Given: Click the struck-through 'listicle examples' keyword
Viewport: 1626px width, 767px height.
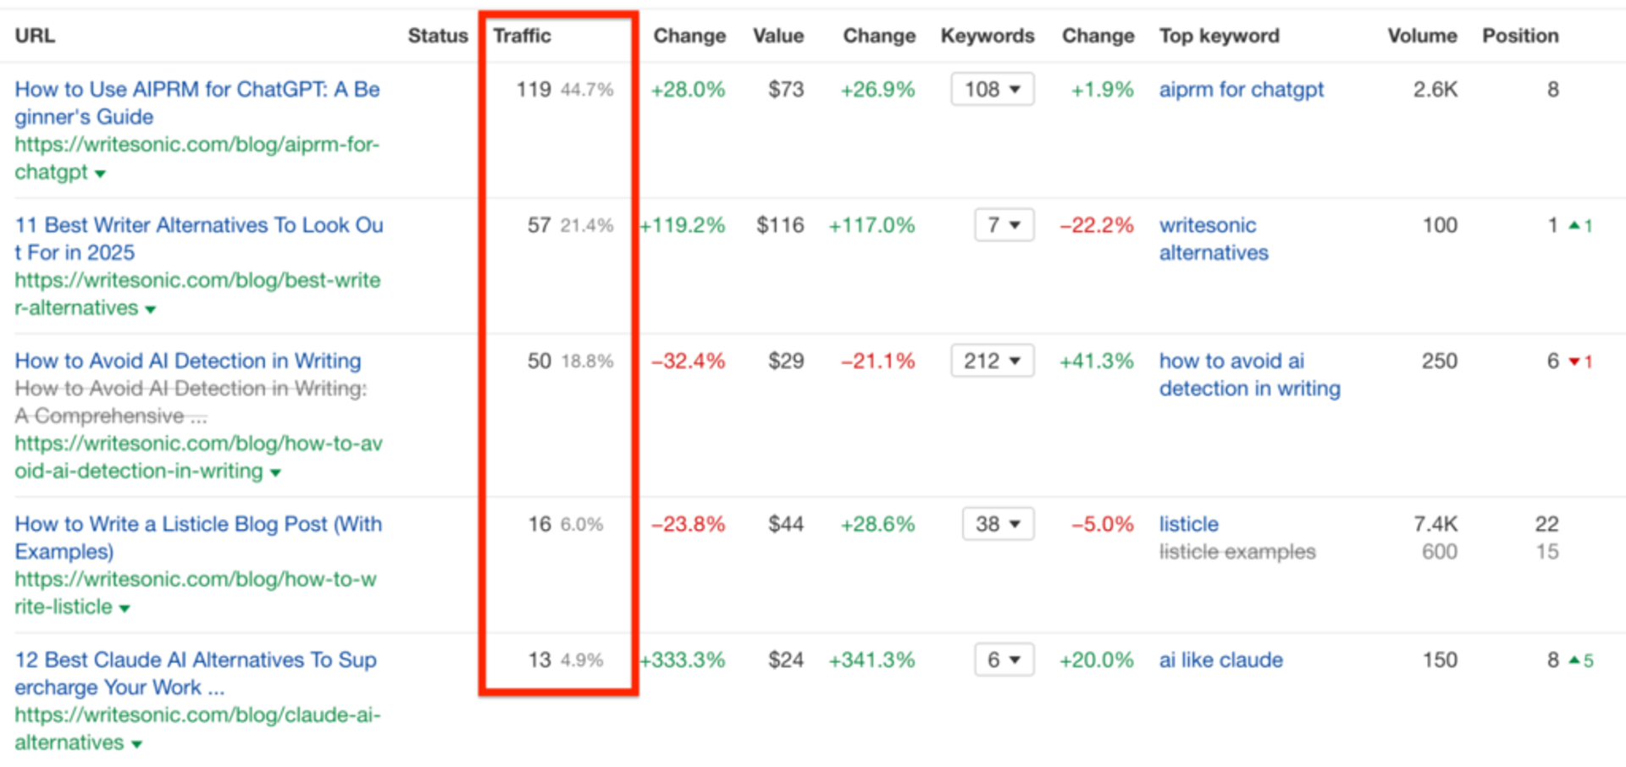Looking at the screenshot, I should pyautogui.click(x=1237, y=552).
